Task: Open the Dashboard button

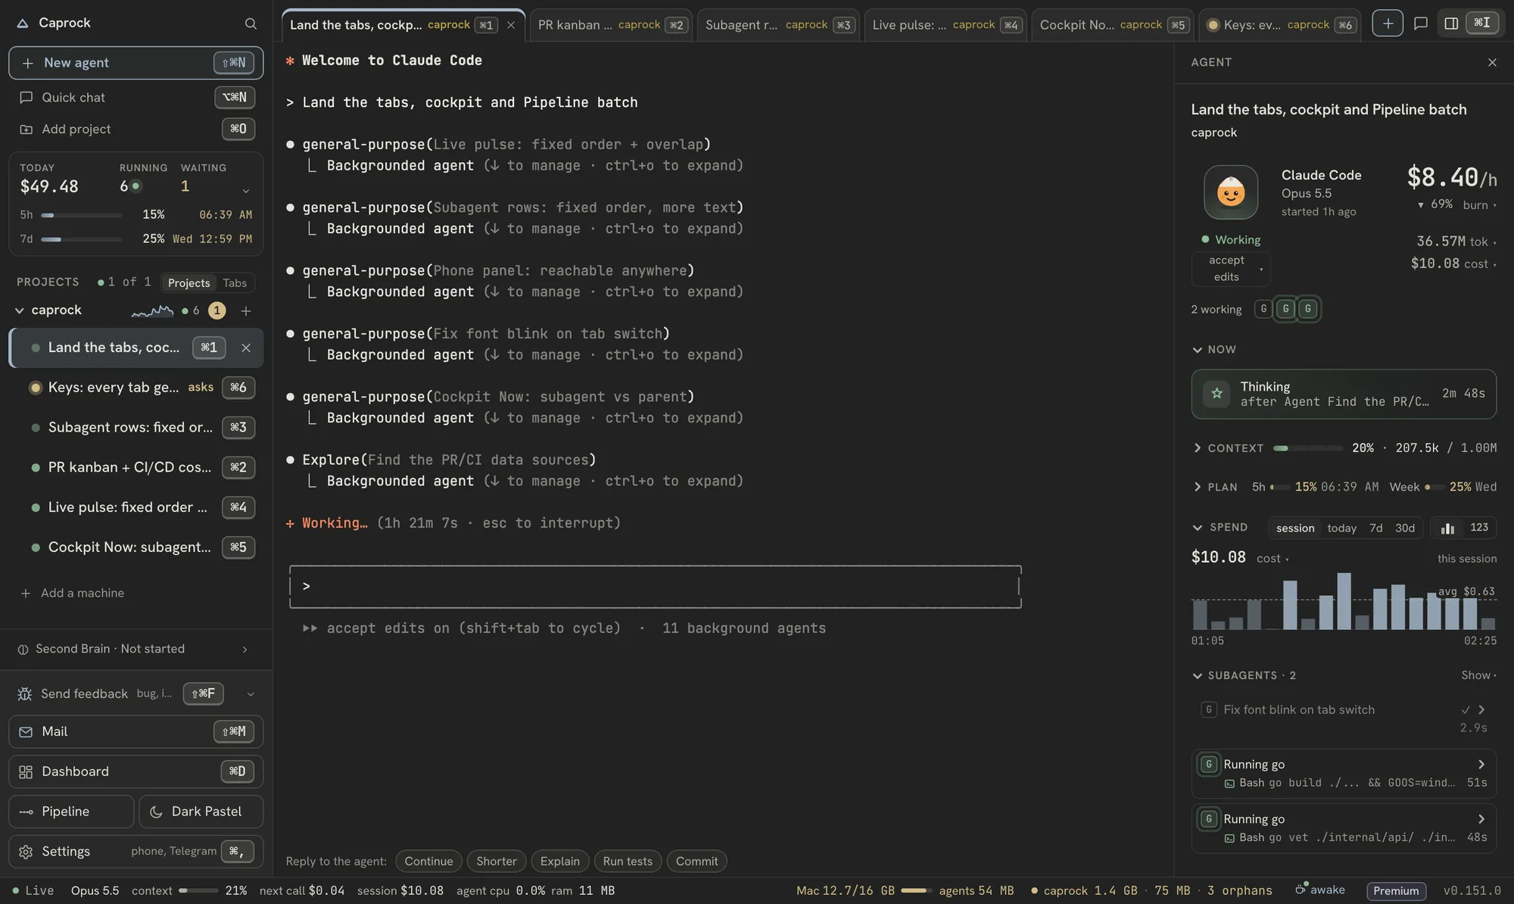Action: pos(136,772)
